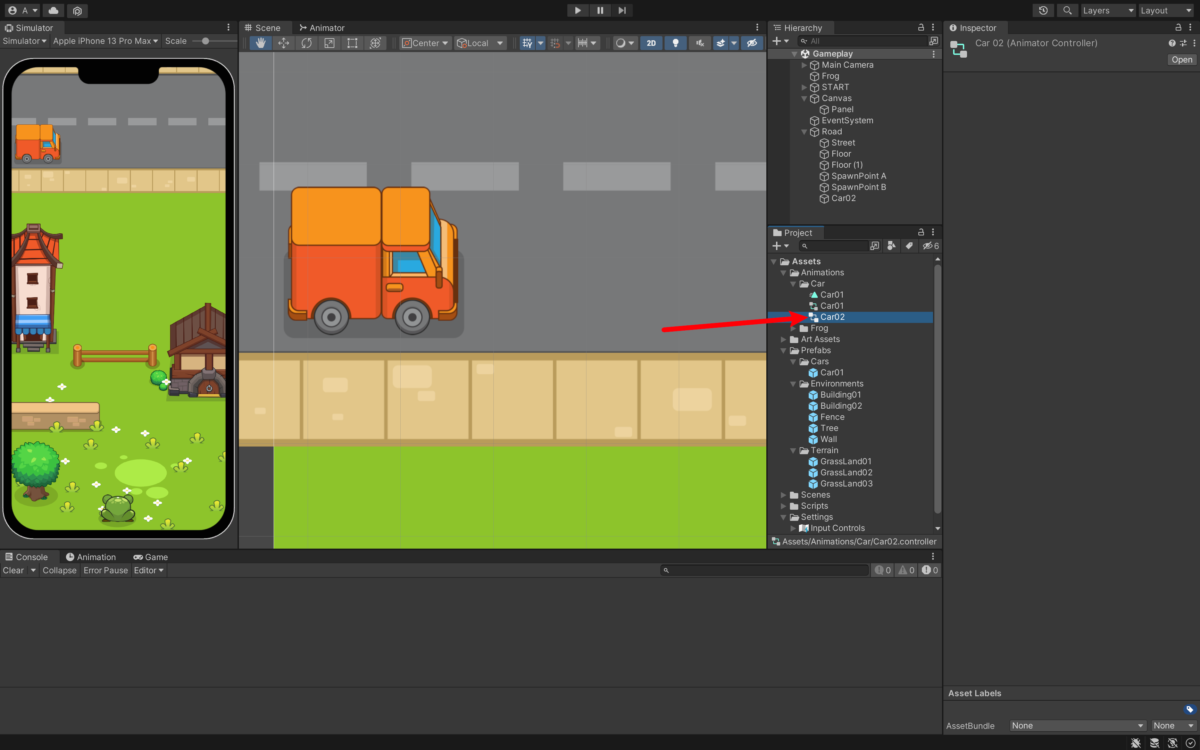Click the Error Pause button
The image size is (1200, 750).
(106, 570)
